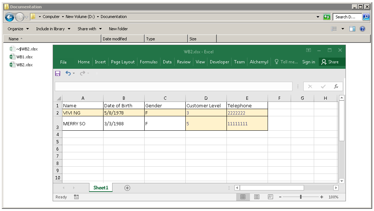The width and height of the screenshot is (374, 211).
Task: Switch to Page Layout view
Action: [x=256, y=197]
